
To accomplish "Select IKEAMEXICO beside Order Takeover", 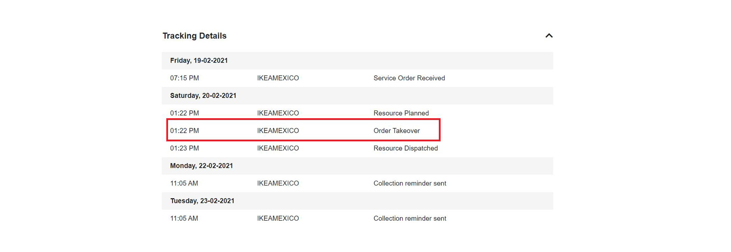I will 278,131.
